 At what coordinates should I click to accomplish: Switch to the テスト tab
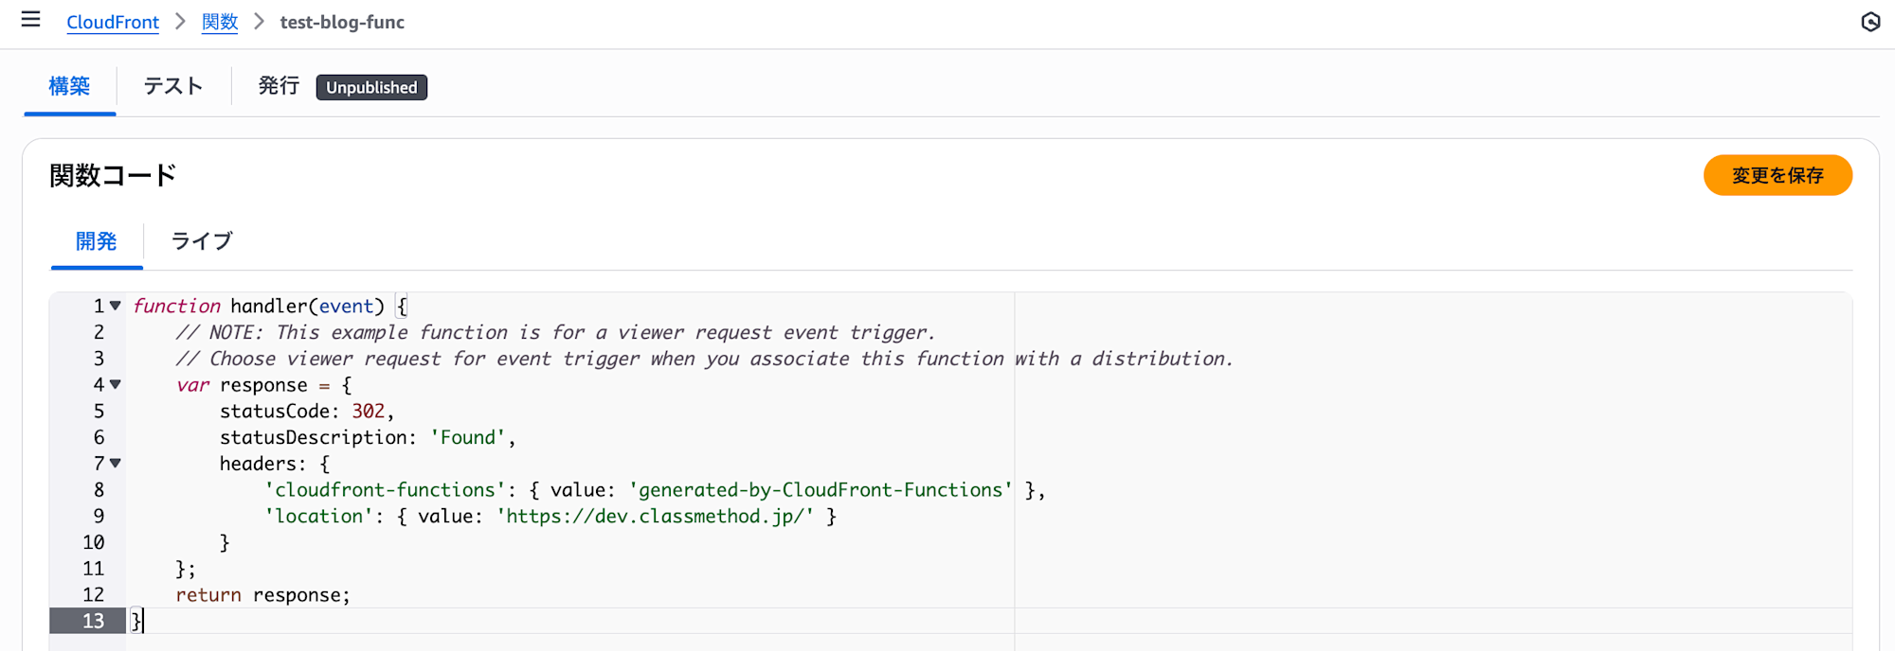click(173, 86)
